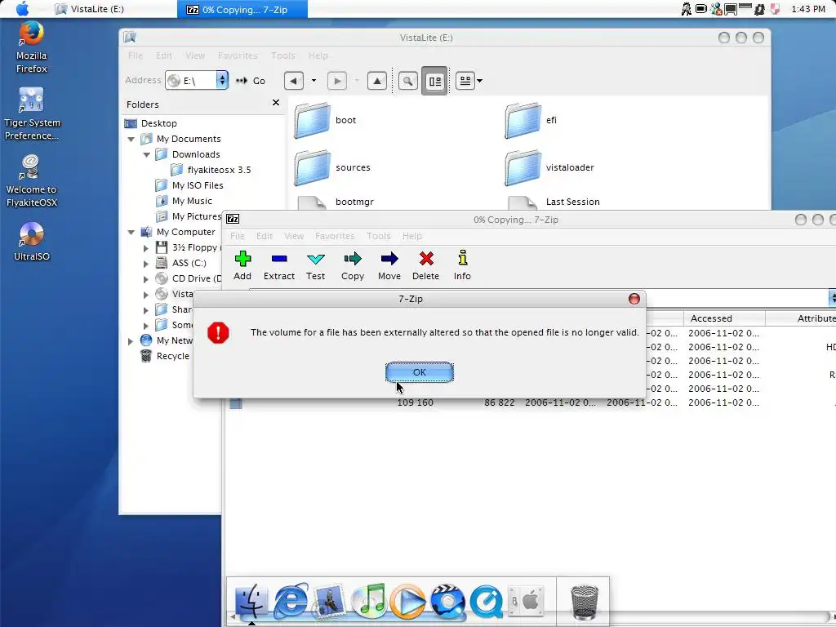The image size is (836, 627).
Task: Open the Trash in the dock
Action: coord(585,602)
